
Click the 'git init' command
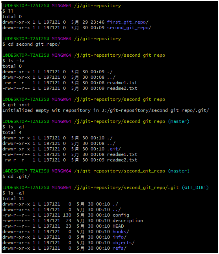click(19, 105)
